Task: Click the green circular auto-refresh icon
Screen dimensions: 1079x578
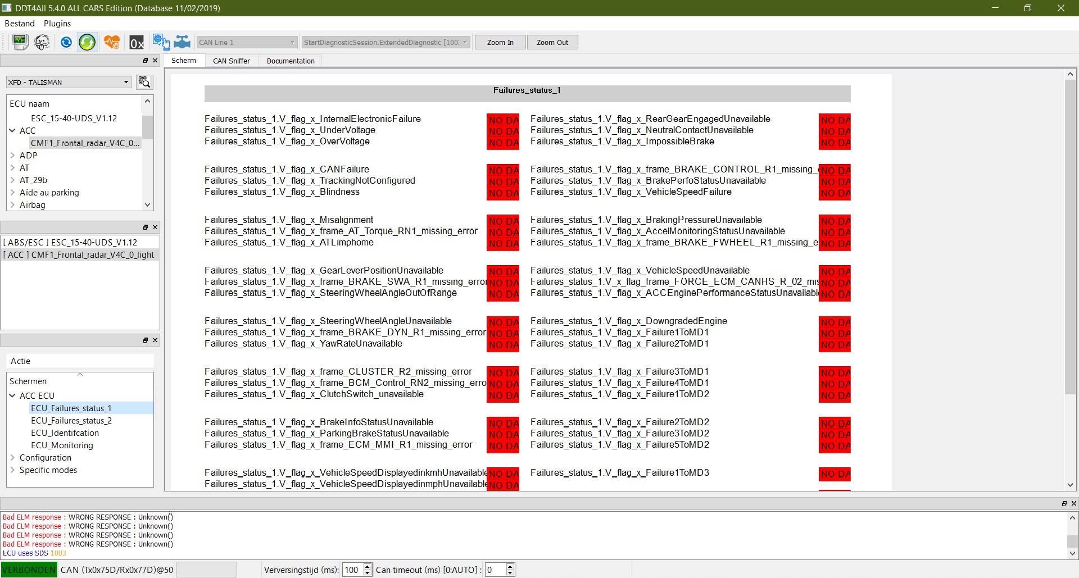Action: [x=87, y=42]
